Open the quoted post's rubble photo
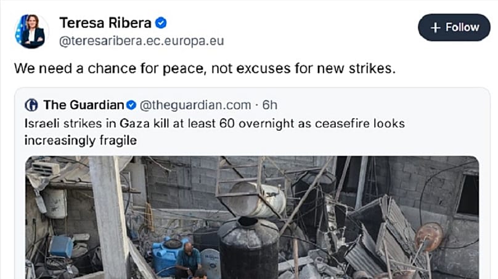 click(252, 218)
